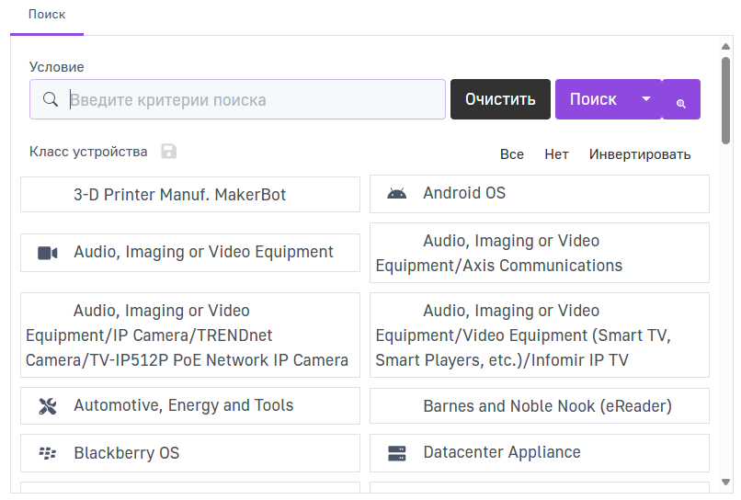The height and width of the screenshot is (500, 741).
Task: Click the purple advanced search icon button
Action: [x=681, y=99]
